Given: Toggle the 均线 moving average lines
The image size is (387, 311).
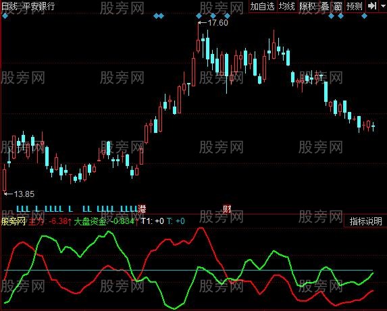Looking at the screenshot, I should (x=287, y=6).
